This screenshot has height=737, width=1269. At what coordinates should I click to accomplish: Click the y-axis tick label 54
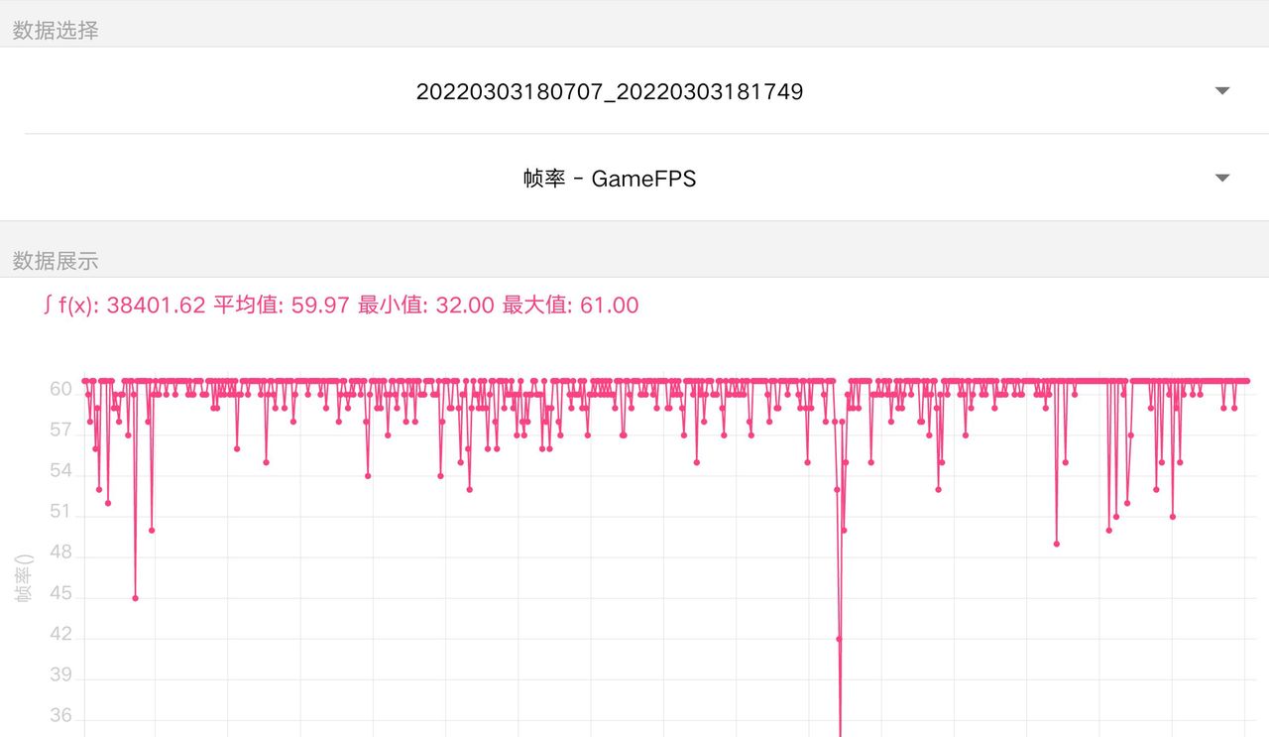(60, 470)
